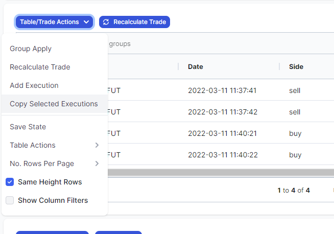Sort by the Date column header
The image size is (334, 234).
tap(196, 67)
